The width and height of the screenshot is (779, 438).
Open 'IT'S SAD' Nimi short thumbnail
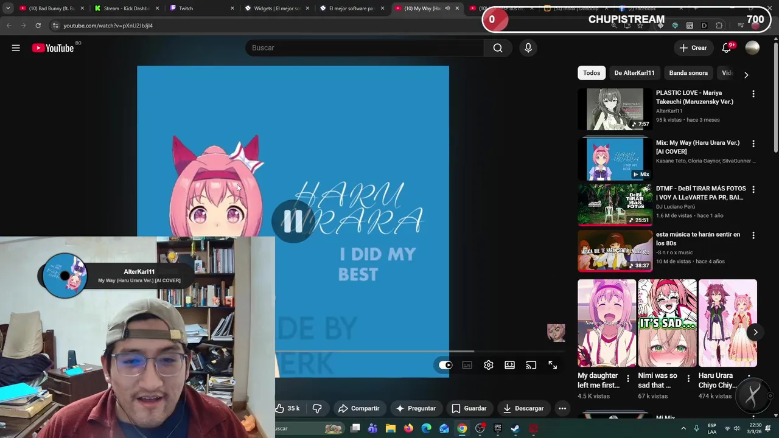[x=667, y=323]
